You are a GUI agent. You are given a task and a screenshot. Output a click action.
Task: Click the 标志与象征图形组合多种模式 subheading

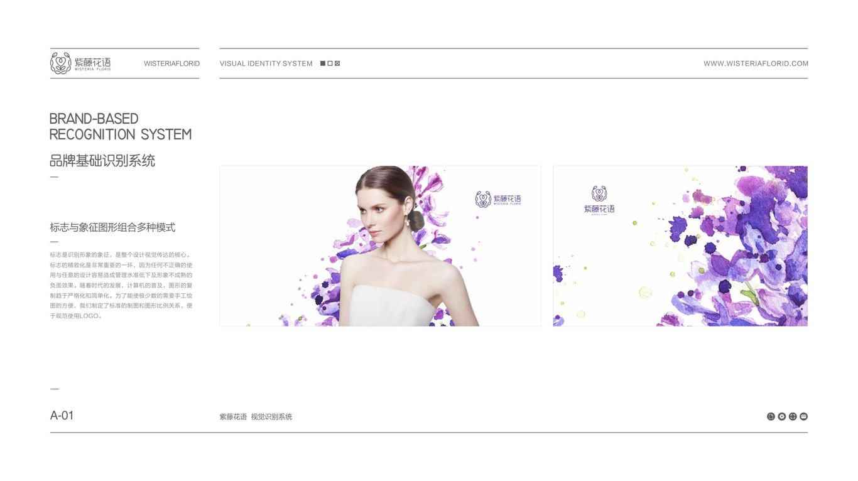coord(112,227)
